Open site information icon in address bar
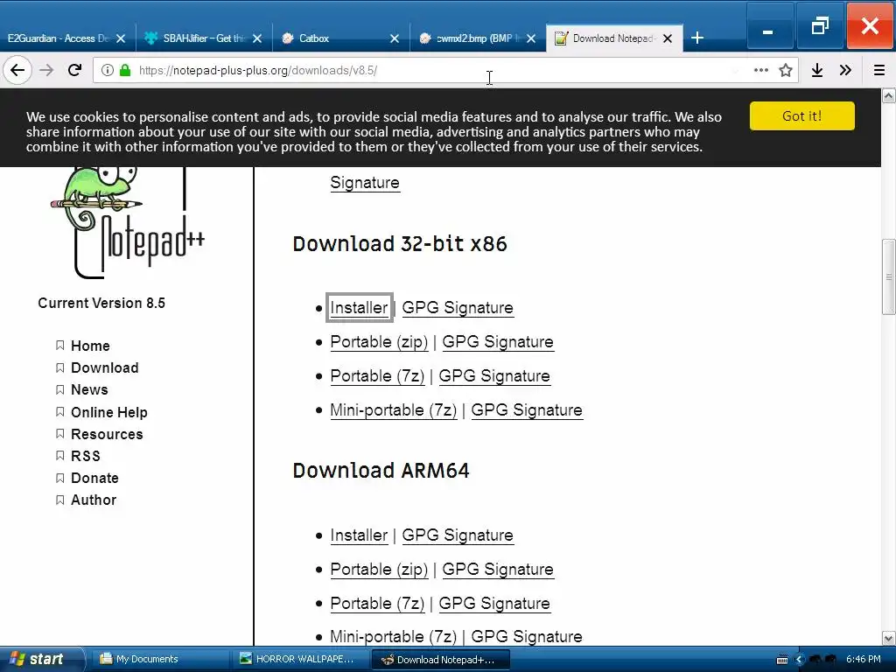 (x=107, y=70)
